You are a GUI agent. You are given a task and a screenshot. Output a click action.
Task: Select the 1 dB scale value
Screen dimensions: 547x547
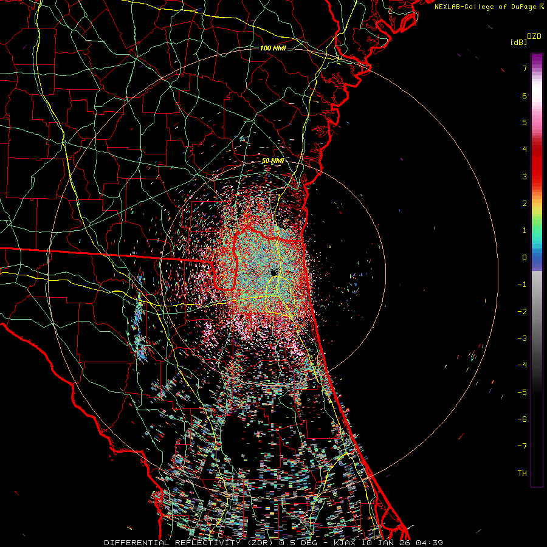tap(525, 230)
